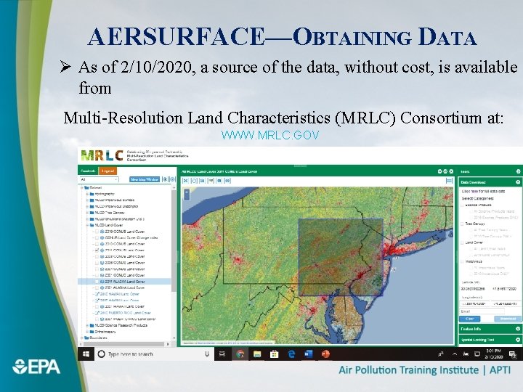
Task: Open Task View on the taskbar
Action: point(222,354)
